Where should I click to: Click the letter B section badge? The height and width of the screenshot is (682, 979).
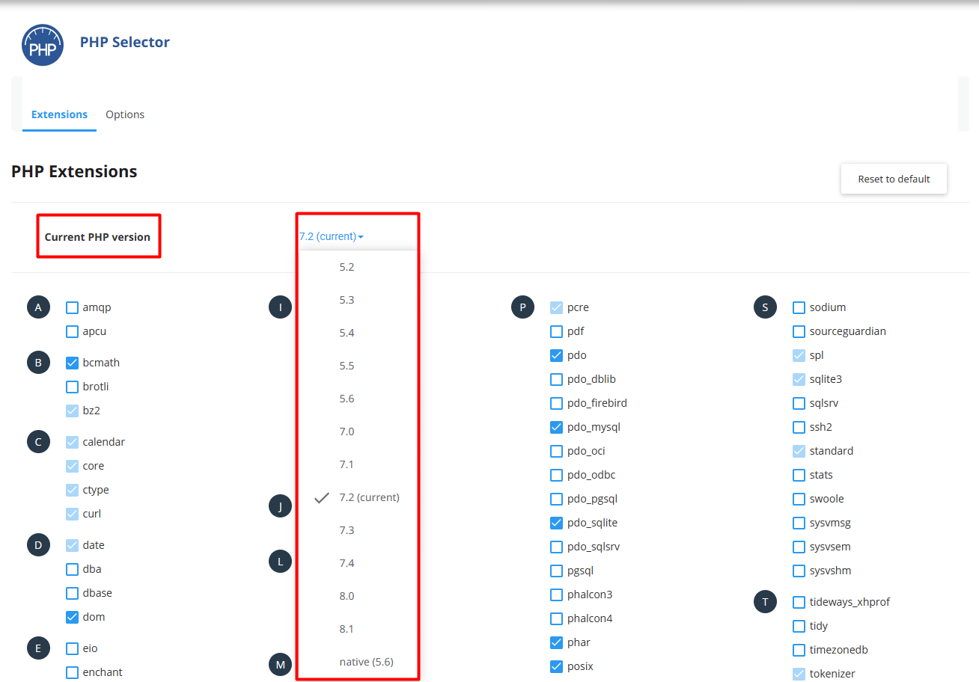pyautogui.click(x=38, y=362)
